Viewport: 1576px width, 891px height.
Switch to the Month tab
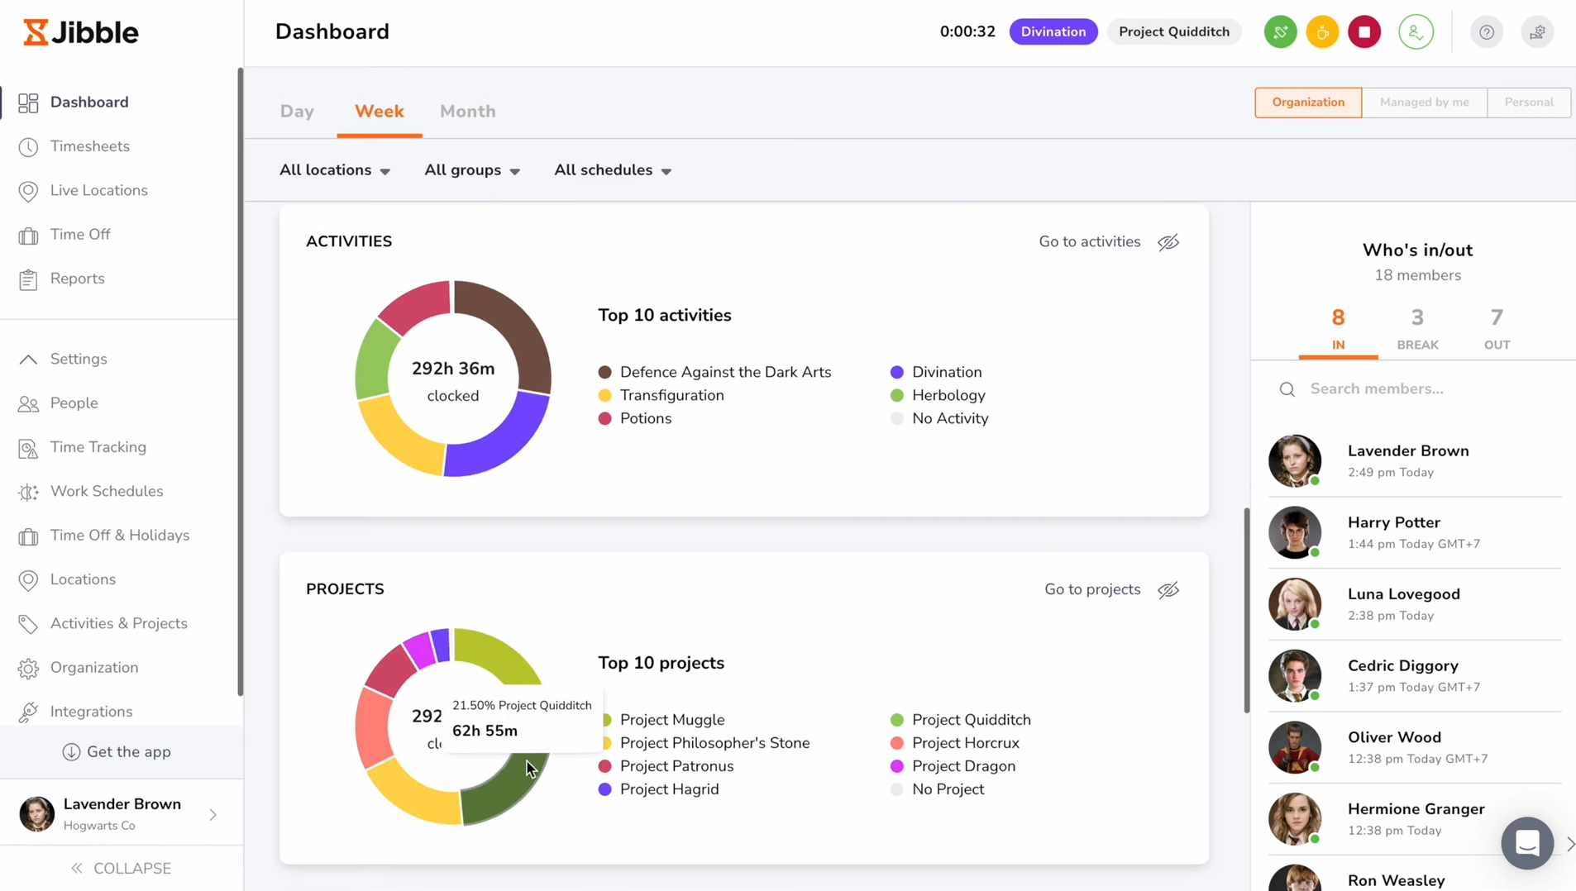[467, 112]
